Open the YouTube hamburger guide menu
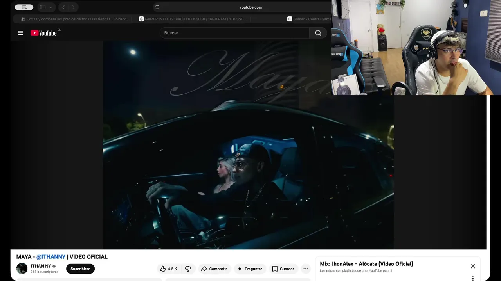The image size is (501, 281). point(20,33)
